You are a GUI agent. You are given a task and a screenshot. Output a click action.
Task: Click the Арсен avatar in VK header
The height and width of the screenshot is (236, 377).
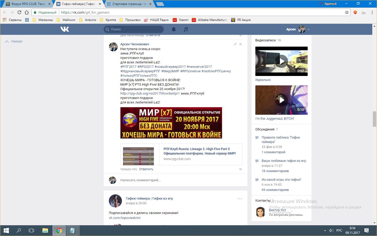pyautogui.click(x=302, y=29)
